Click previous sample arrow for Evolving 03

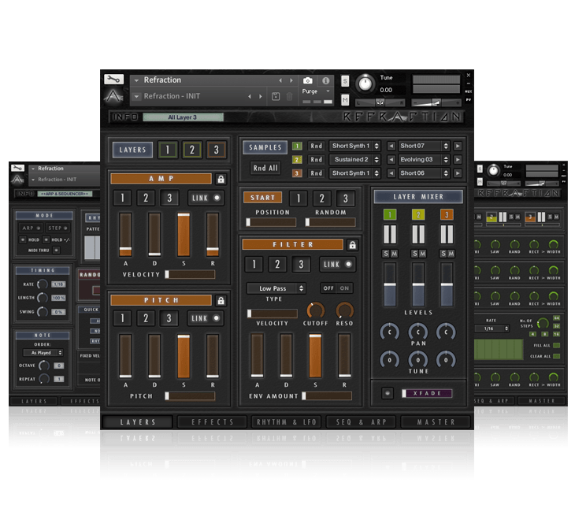click(391, 160)
